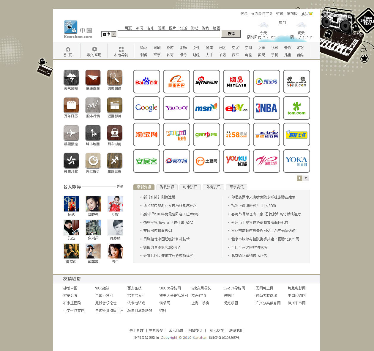Switch to the 最新资讯 tab
Viewport: 374px width, 351px height.
click(144, 187)
